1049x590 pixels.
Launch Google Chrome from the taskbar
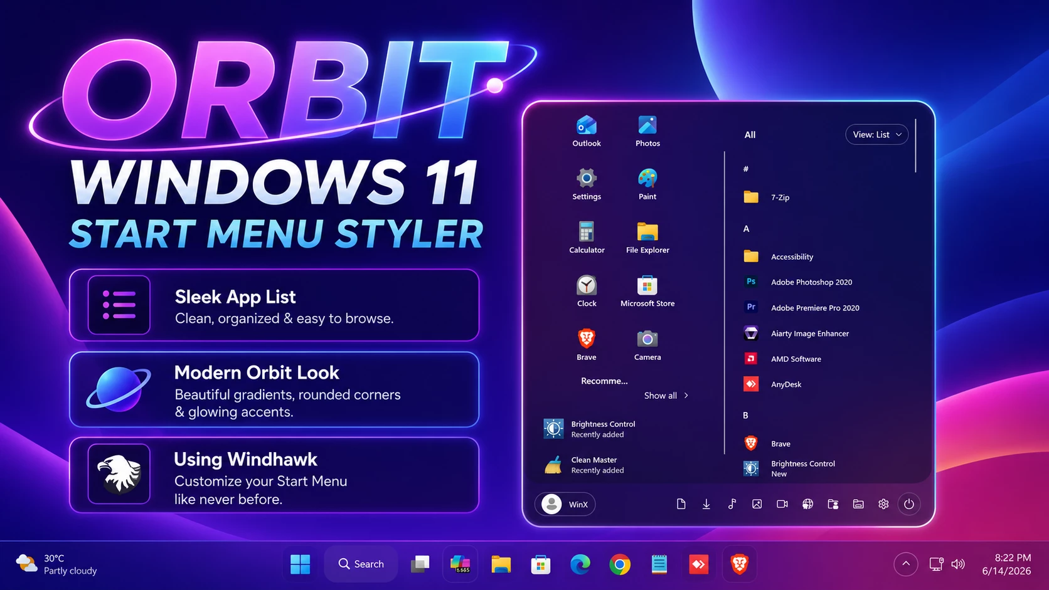tap(620, 564)
